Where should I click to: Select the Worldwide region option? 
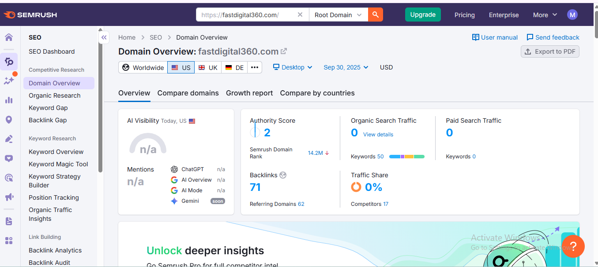[x=143, y=67]
